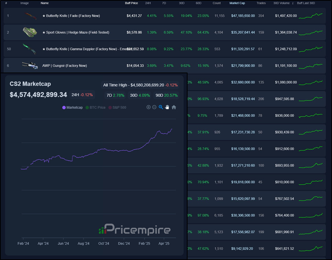Click the # rank column header
The width and height of the screenshot is (332, 260).
click(x=6, y=3)
